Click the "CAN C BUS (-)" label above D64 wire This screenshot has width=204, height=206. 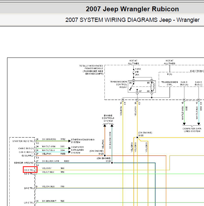point(199,84)
